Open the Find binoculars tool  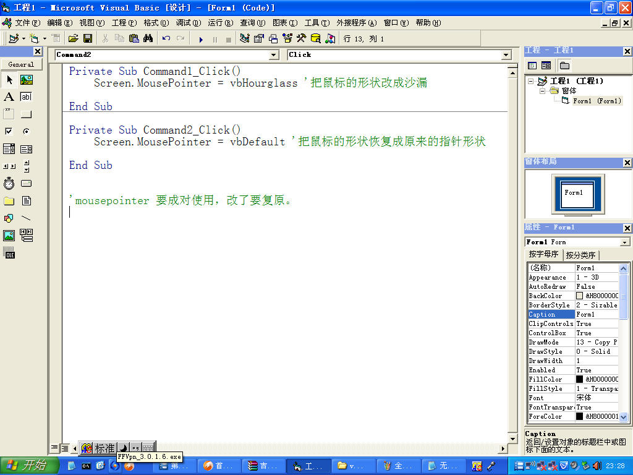click(x=148, y=38)
